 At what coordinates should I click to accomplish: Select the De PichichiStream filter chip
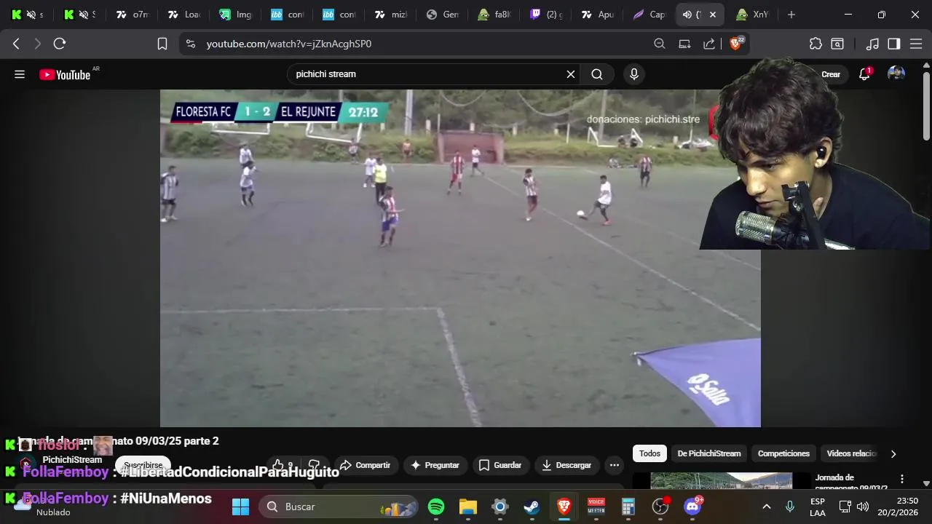(x=708, y=453)
